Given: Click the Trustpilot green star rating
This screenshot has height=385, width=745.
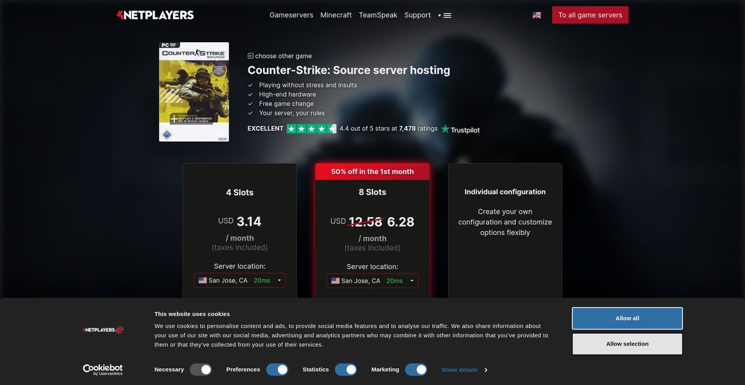Looking at the screenshot, I should point(312,129).
